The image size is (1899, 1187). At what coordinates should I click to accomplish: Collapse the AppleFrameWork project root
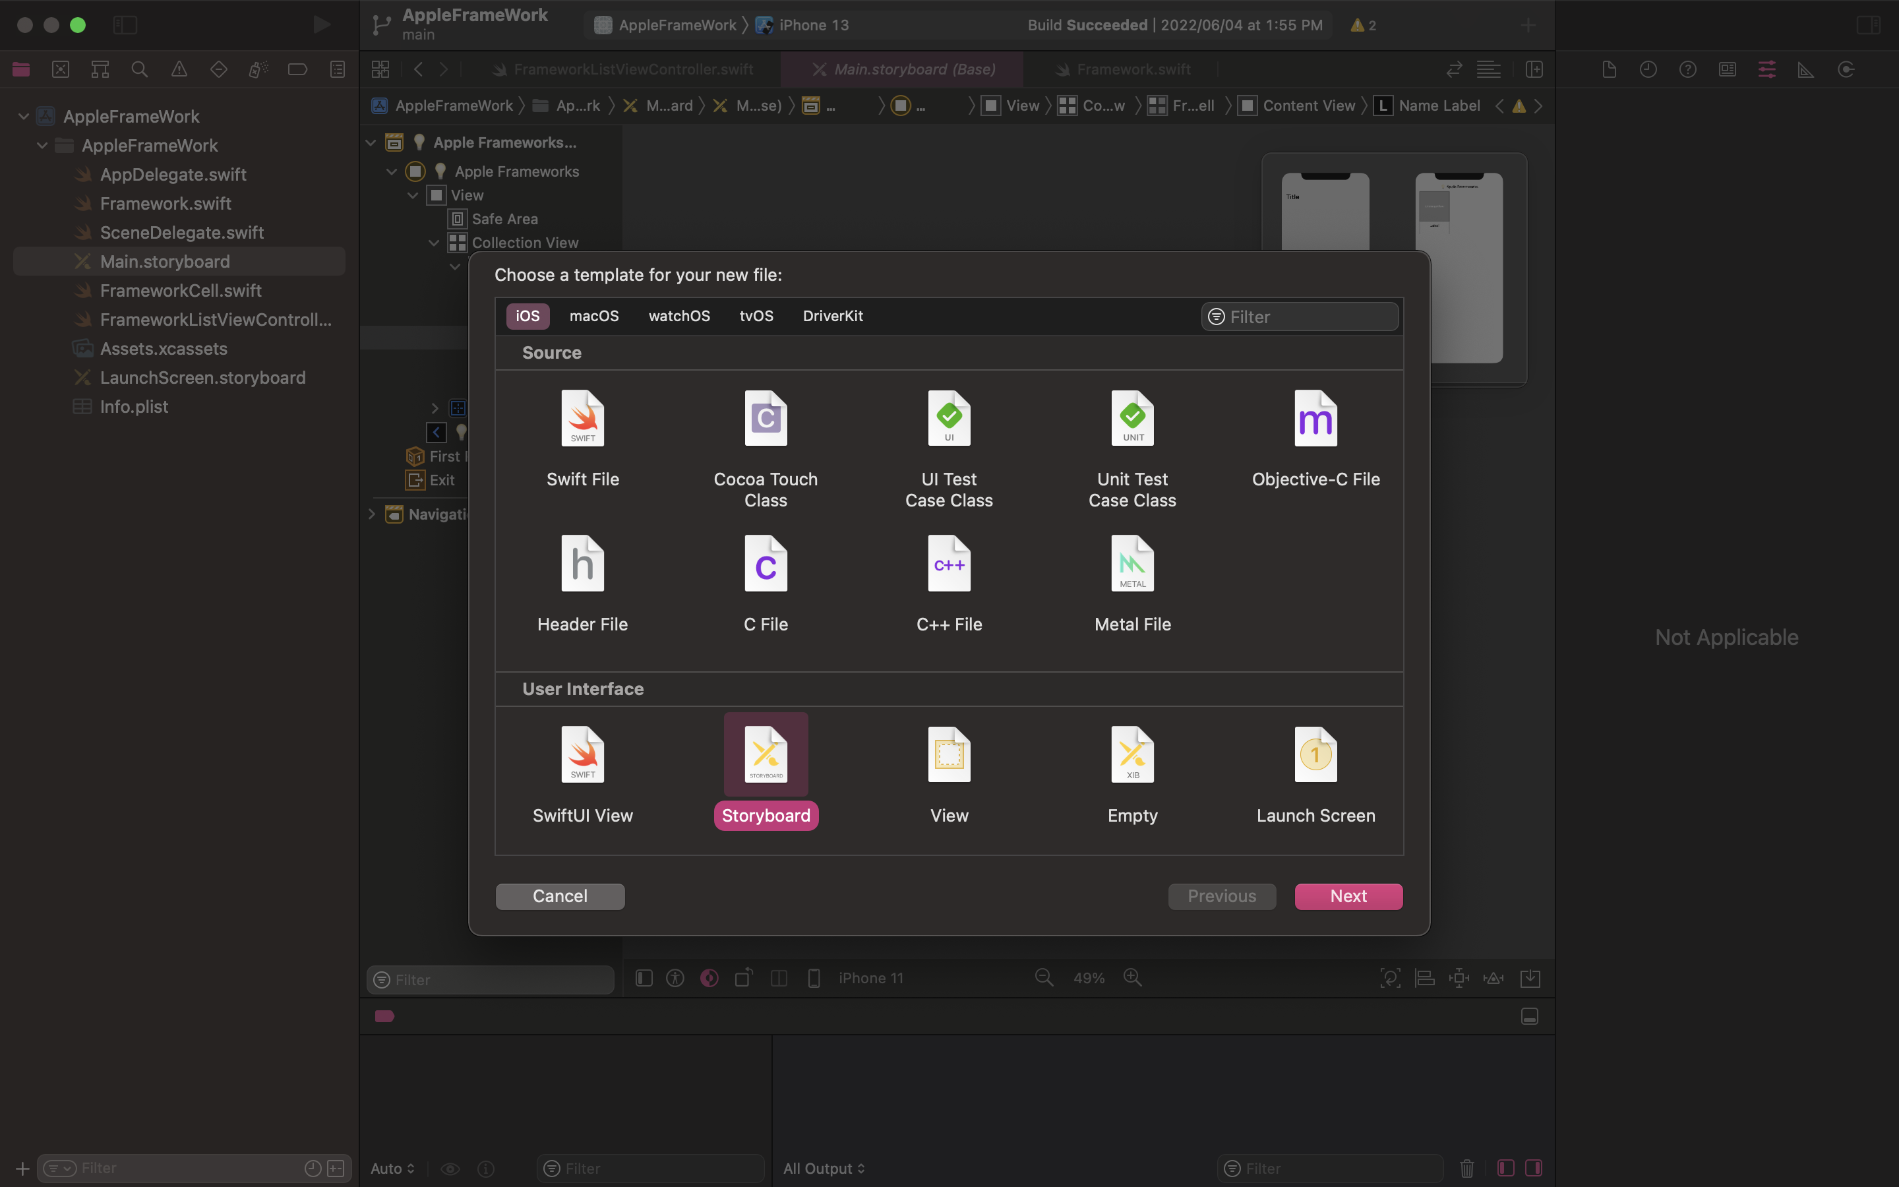coord(24,116)
